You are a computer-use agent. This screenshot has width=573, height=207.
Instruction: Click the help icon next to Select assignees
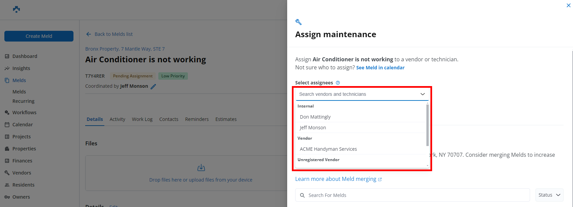(x=338, y=83)
